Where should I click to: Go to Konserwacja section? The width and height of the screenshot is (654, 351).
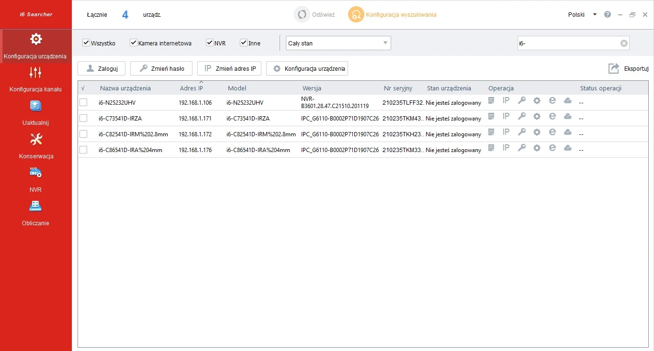pyautogui.click(x=35, y=147)
